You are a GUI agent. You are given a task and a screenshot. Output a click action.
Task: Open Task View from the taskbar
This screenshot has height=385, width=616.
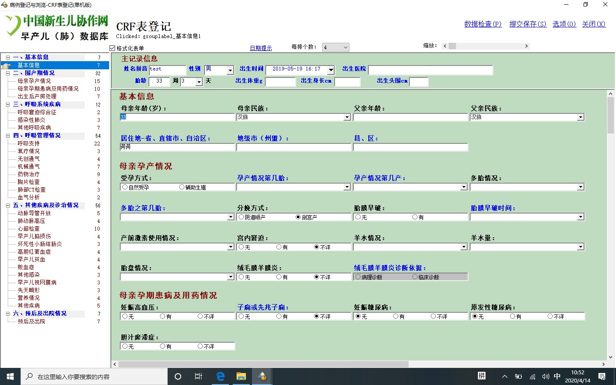point(198,376)
